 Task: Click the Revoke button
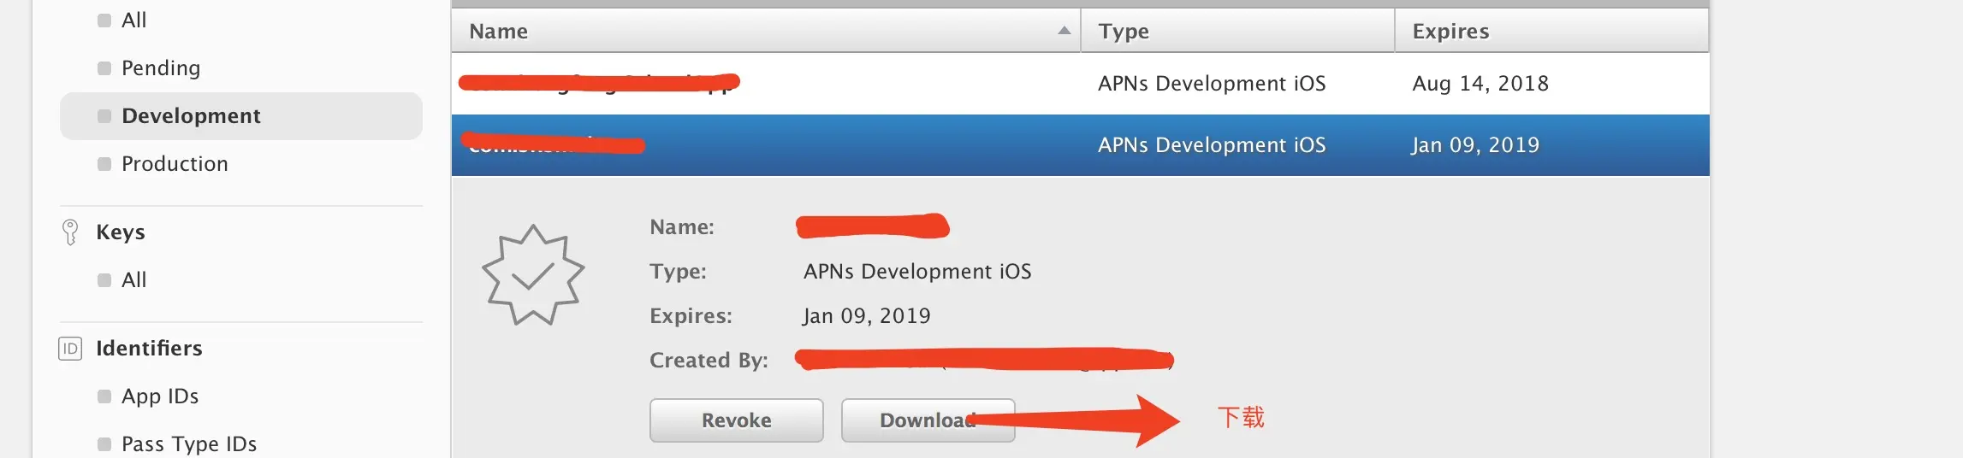(736, 420)
